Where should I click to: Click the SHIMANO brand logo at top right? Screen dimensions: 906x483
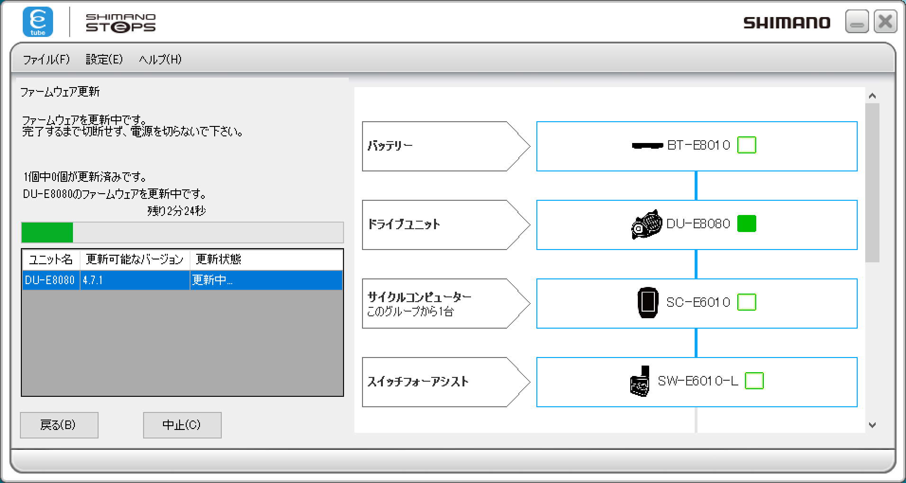click(787, 23)
